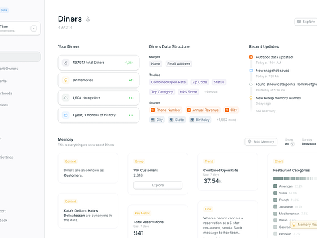The image size is (317, 238).
Task: Open the 87 memories card
Action: [98, 80]
